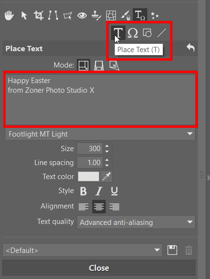
Task: Choose the Place Line tool
Action: tap(162, 33)
